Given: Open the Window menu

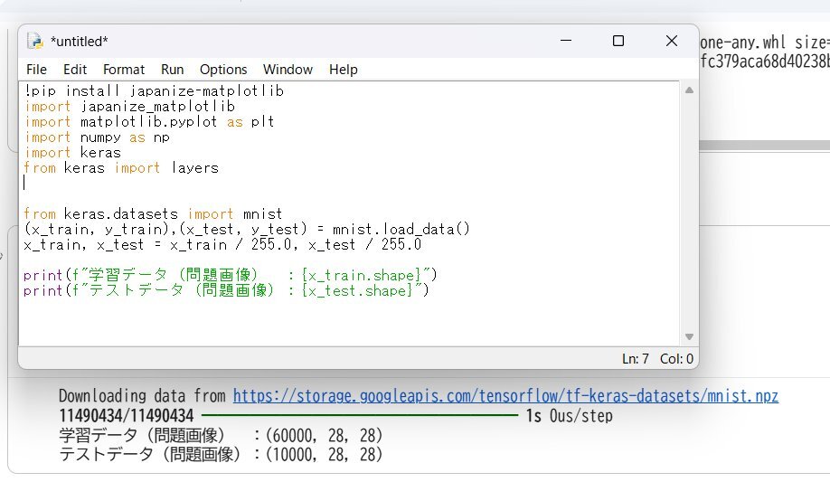Looking at the screenshot, I should pyautogui.click(x=288, y=70).
